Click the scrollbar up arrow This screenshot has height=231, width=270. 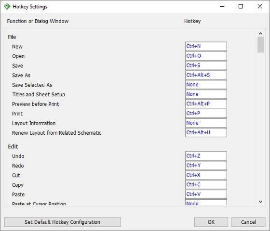pos(260,33)
